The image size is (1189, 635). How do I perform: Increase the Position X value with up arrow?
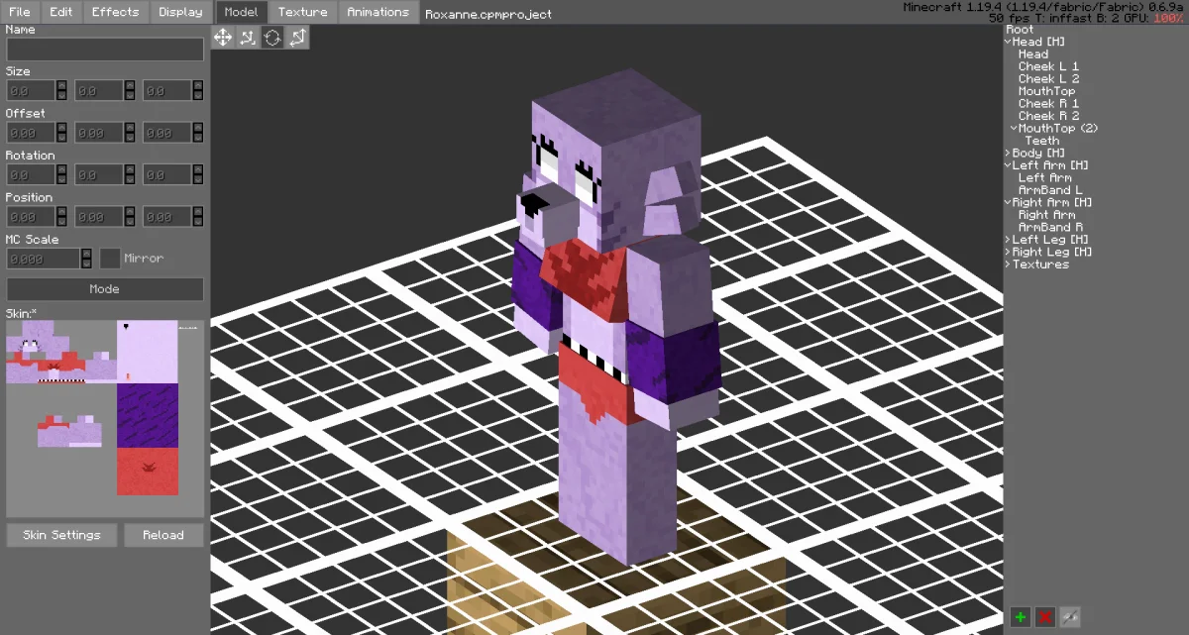click(x=60, y=212)
